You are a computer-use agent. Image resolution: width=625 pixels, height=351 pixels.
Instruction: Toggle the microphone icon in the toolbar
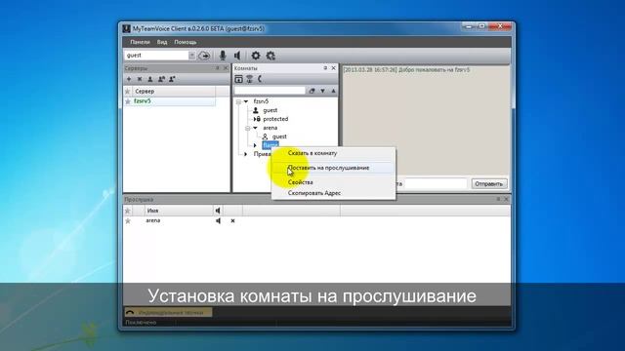(223, 56)
